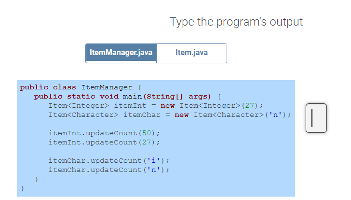Click the program output answer box

[316, 118]
